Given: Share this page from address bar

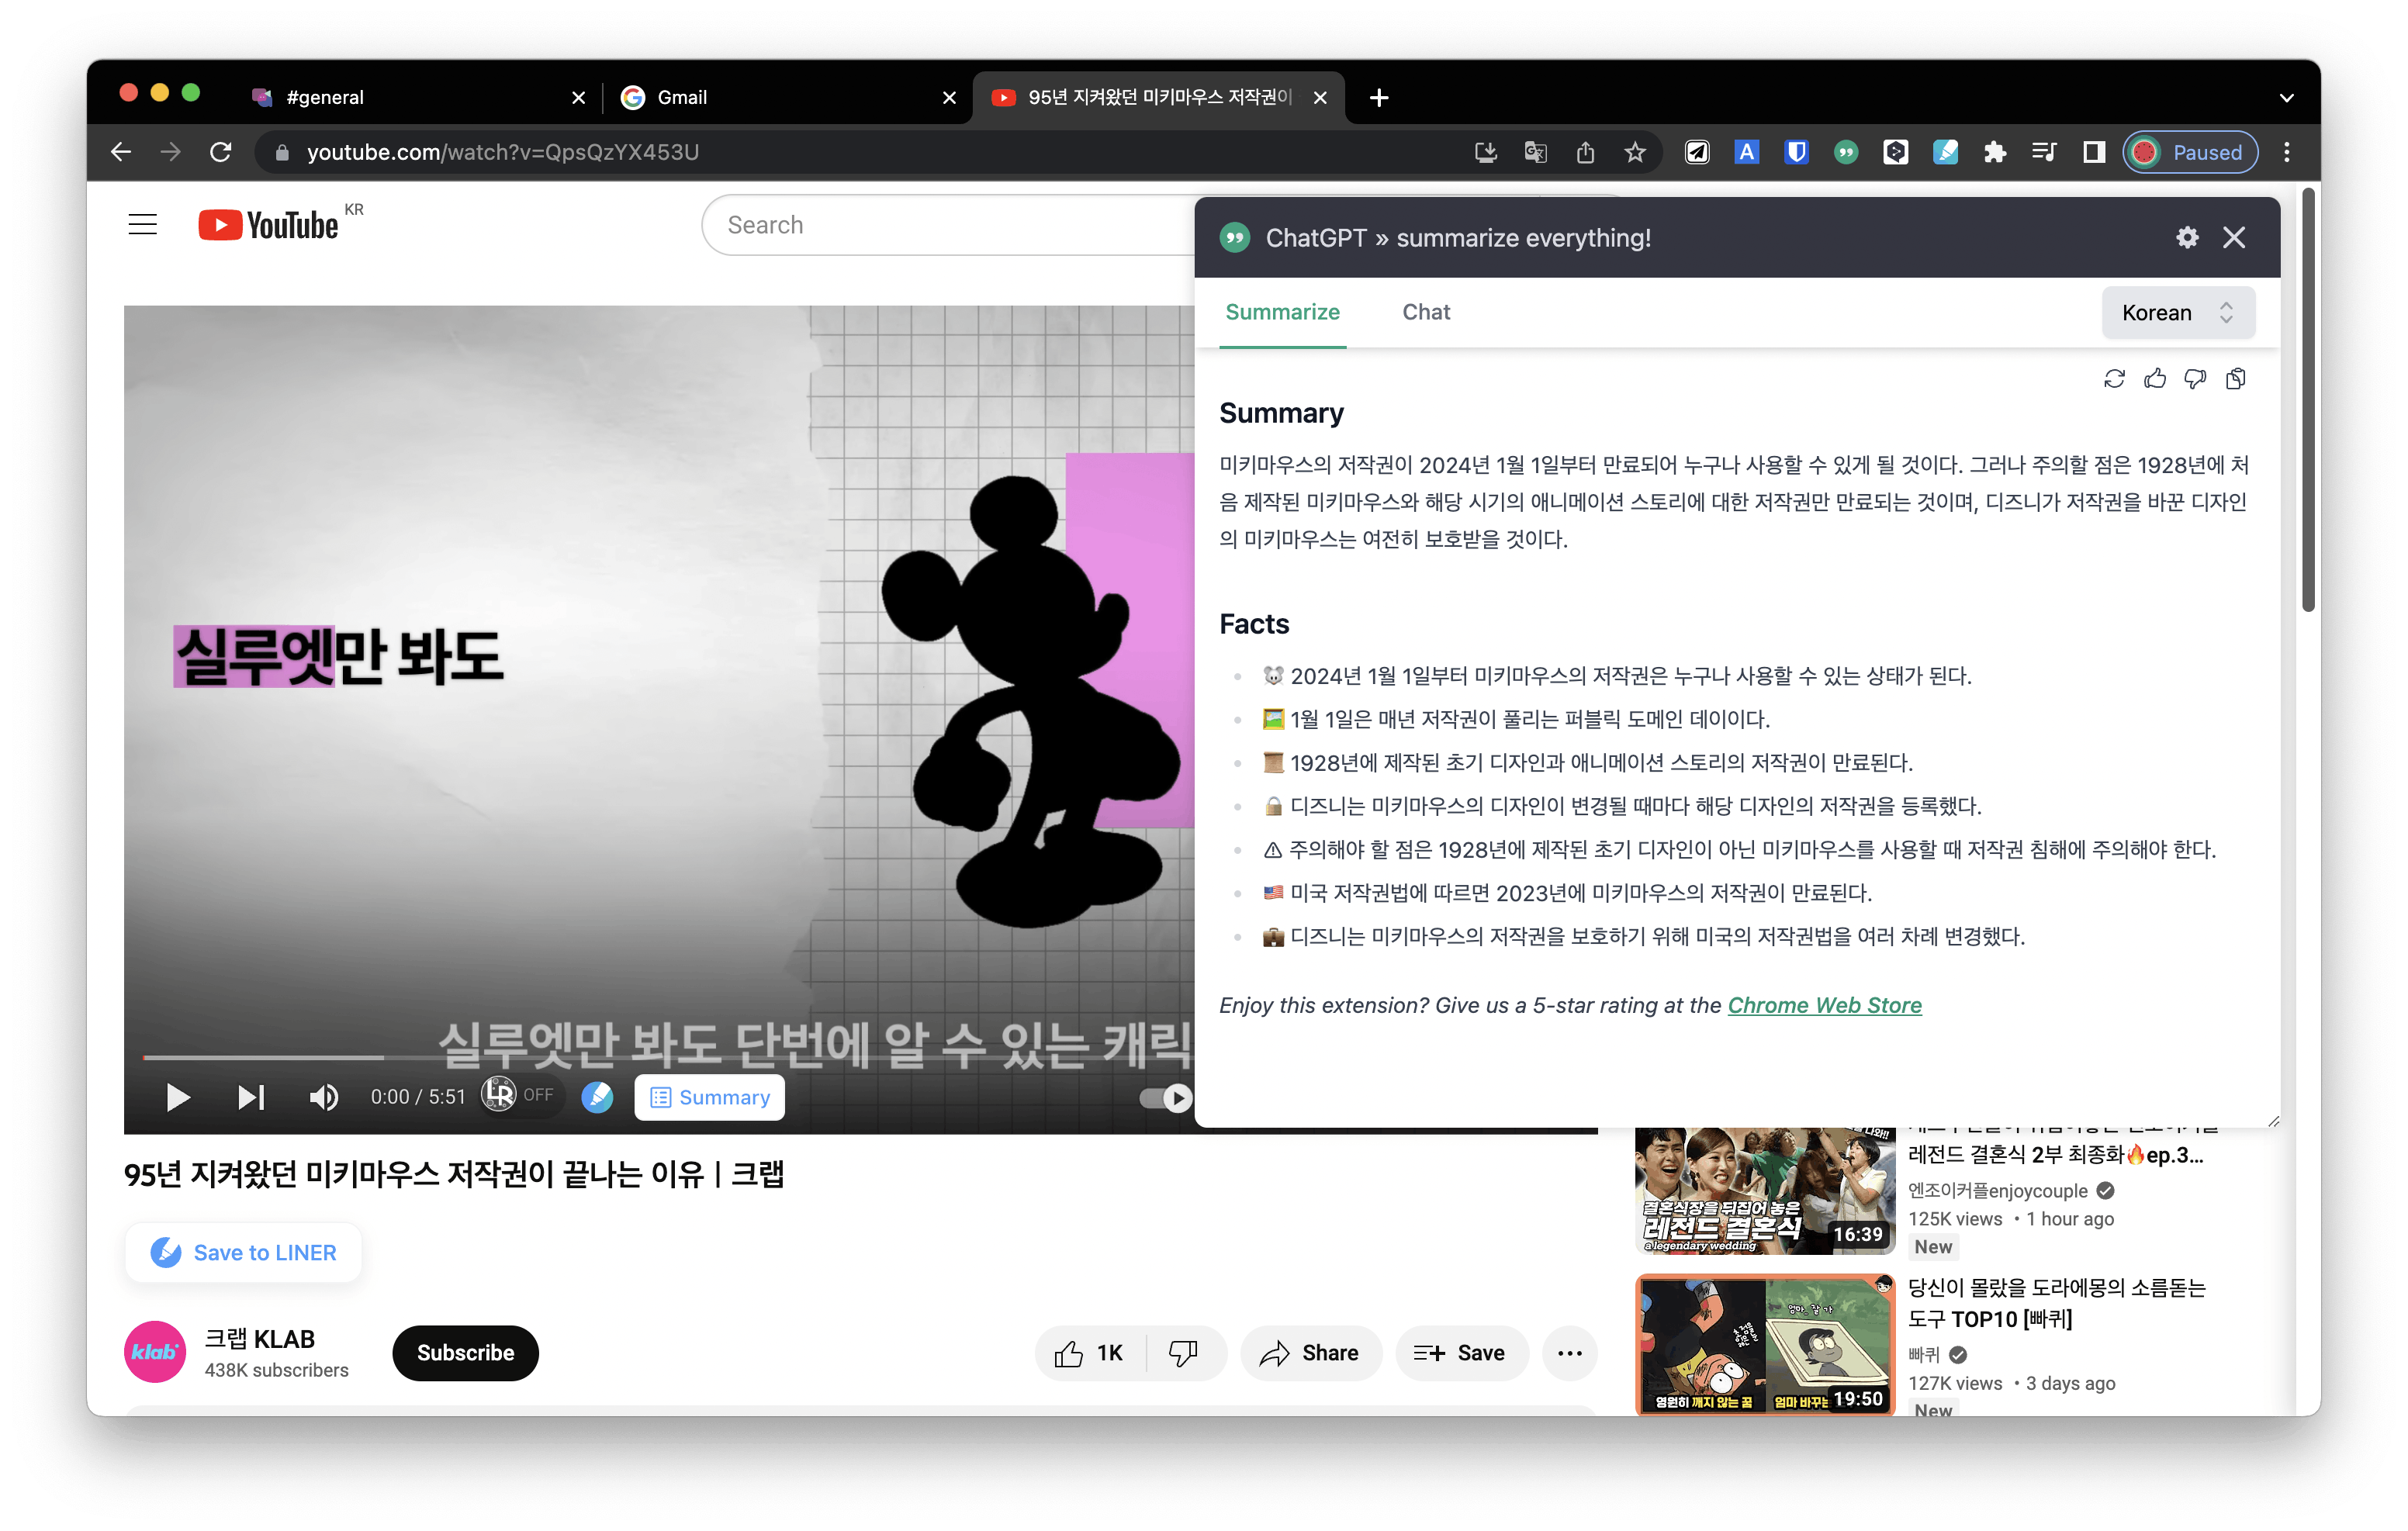Looking at the screenshot, I should pyautogui.click(x=1585, y=152).
